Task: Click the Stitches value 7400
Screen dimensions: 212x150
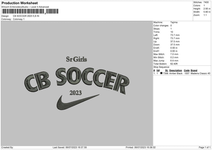Action: coord(206,2)
